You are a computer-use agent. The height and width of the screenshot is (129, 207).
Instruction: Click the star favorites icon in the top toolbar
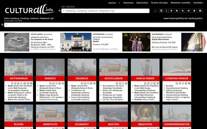click(x=194, y=11)
